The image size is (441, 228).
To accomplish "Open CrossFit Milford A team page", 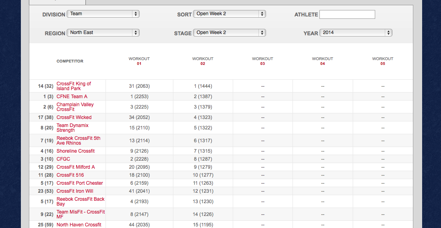I will point(75,167).
